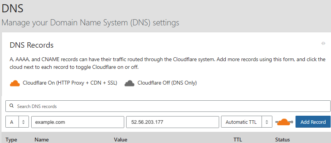The height and width of the screenshot is (143, 331).
Task: Sort by the Name column header
Action: [42, 140]
